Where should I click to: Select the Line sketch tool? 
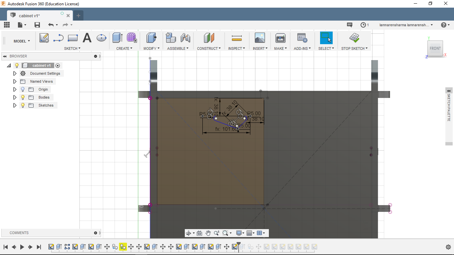click(x=58, y=38)
